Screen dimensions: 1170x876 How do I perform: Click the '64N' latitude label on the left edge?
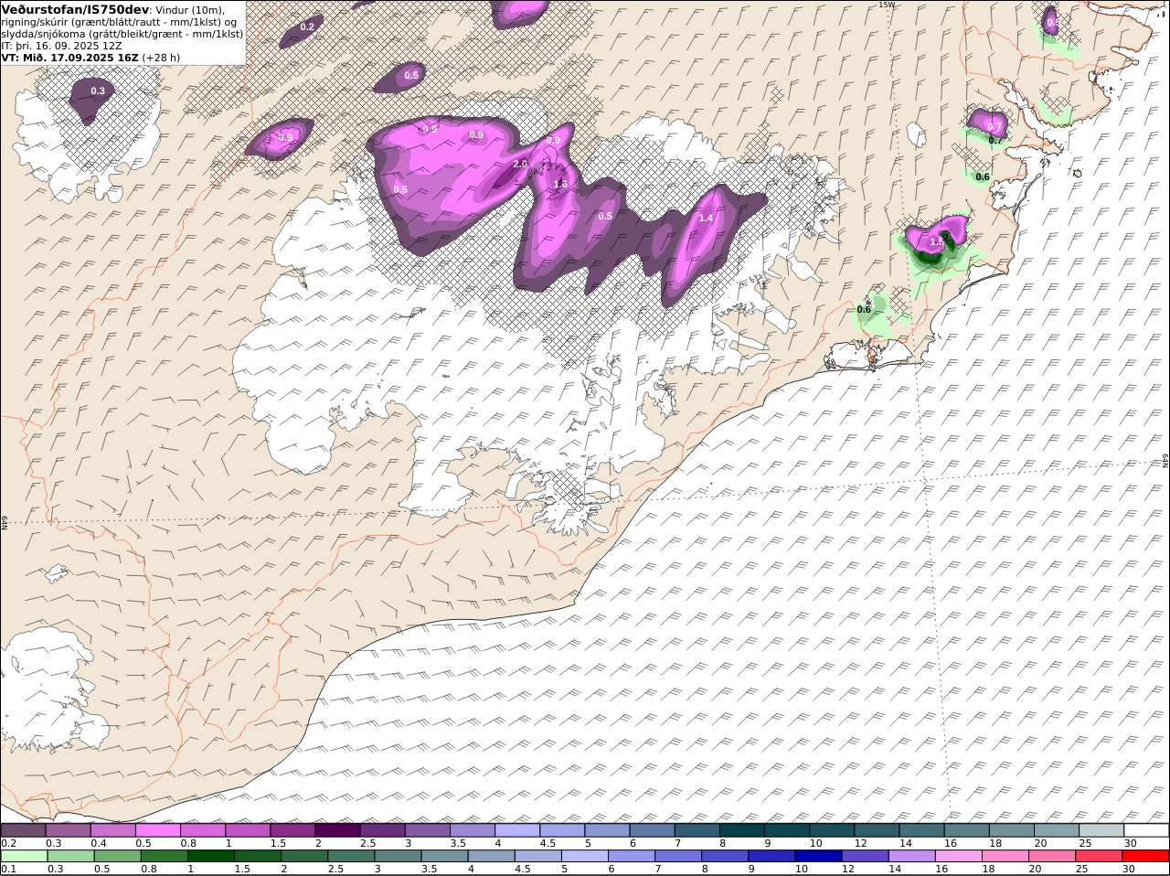tap(5, 522)
